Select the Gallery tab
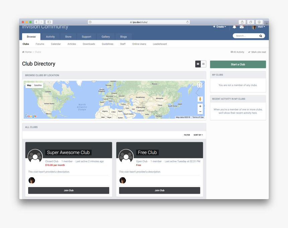Viewport: 288px width, 228px height. pos(105,37)
